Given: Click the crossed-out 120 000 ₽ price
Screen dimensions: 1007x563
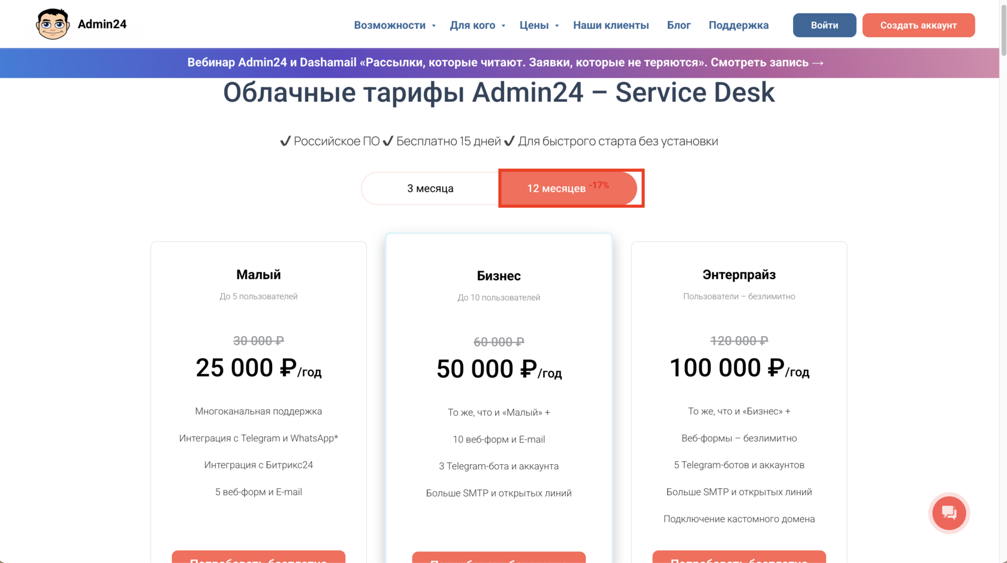Looking at the screenshot, I should [x=739, y=341].
